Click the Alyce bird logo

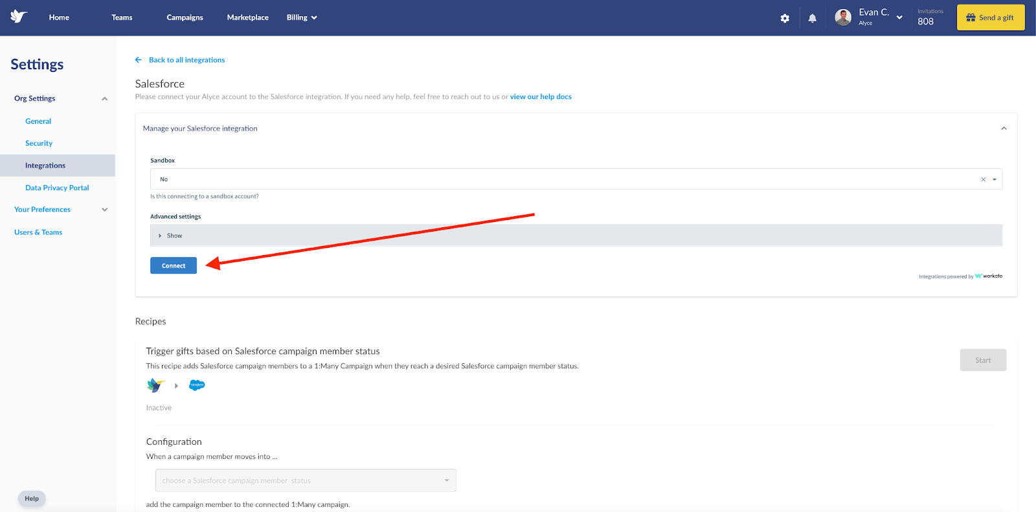(19, 17)
